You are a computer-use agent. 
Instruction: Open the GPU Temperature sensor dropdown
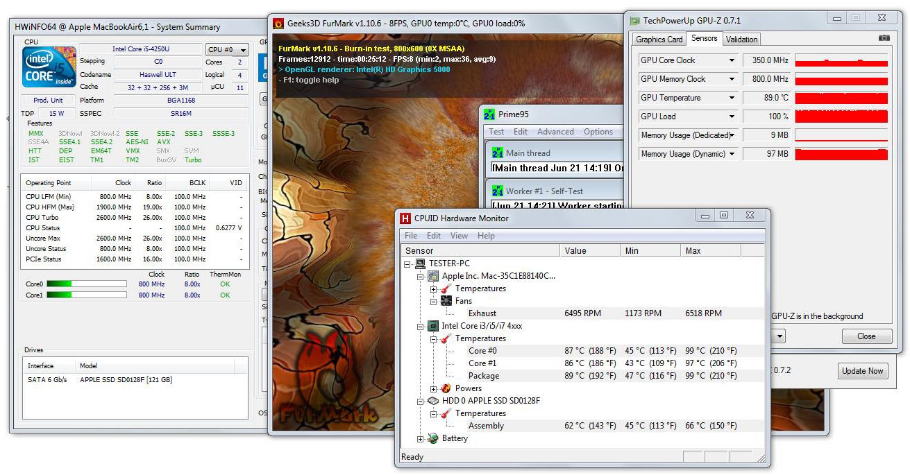point(732,98)
